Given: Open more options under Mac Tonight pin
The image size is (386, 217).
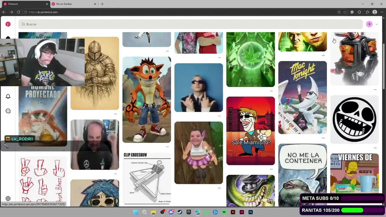Looking at the screenshot, I should [323, 138].
